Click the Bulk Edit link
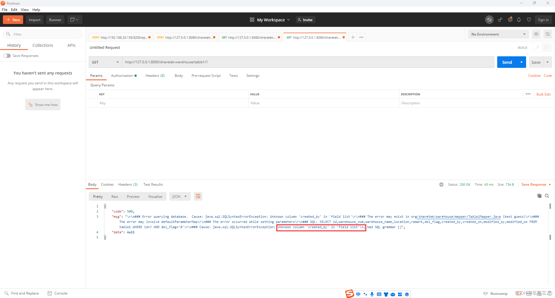Screen dimensions: 555x298 coord(543,94)
